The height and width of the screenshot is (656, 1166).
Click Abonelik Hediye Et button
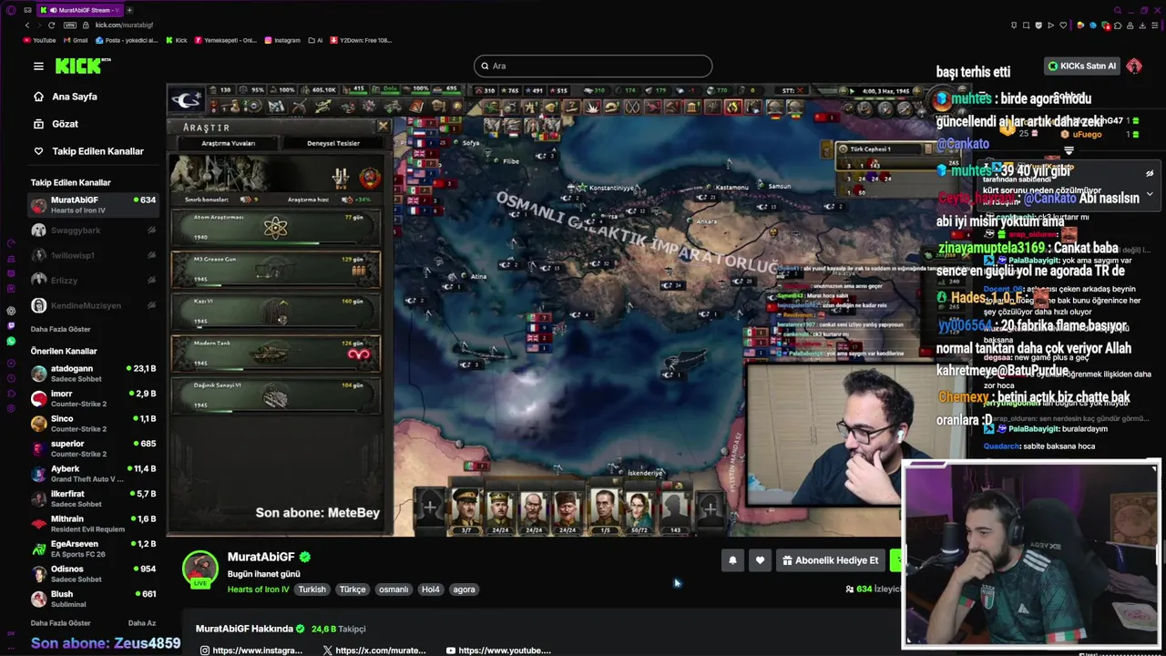point(830,560)
